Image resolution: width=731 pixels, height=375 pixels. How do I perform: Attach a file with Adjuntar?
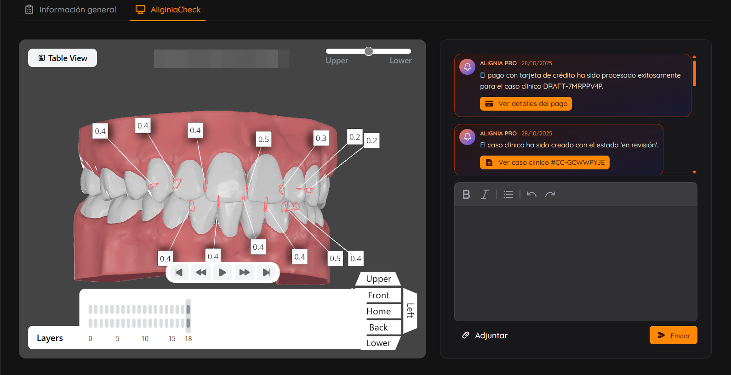click(485, 336)
